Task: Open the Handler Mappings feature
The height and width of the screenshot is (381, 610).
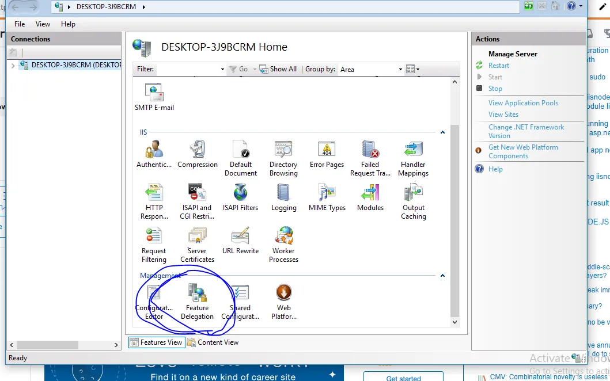Action: point(413,159)
